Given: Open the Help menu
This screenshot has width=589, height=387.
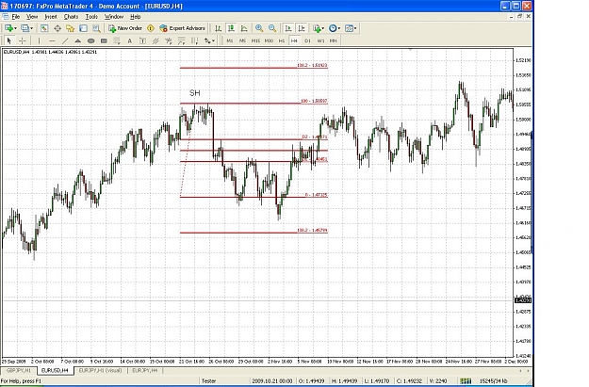Looking at the screenshot, I should pyautogui.click(x=135, y=17).
